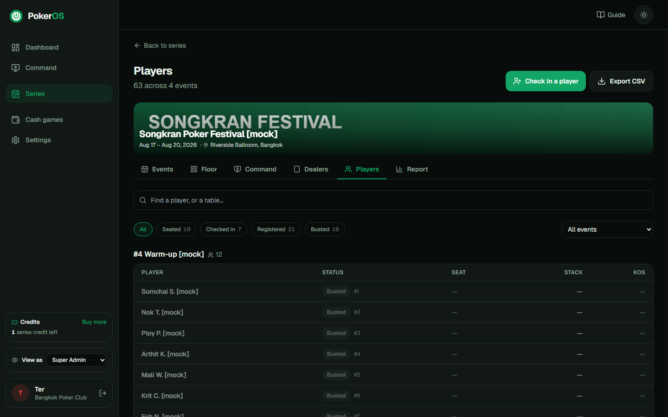The image size is (668, 417).
Task: Click the PLAYER column header
Action: pos(152,272)
